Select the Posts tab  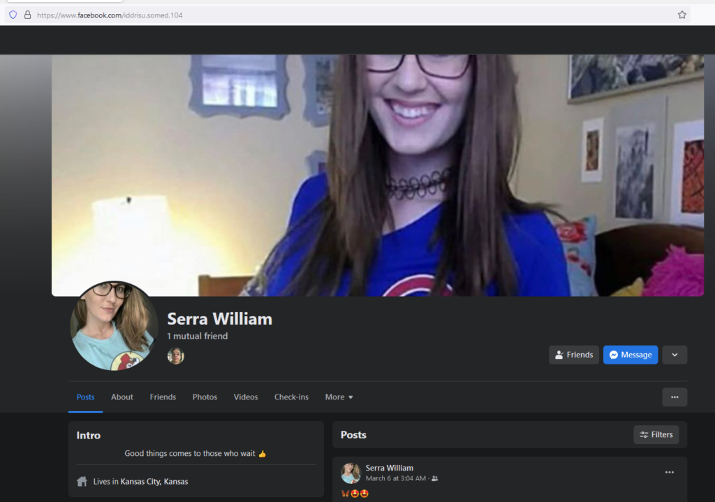point(85,397)
